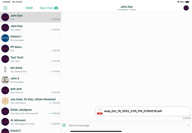Open the Test Test1 conversation
This screenshot has width=192, height=133.
pos(30,59)
